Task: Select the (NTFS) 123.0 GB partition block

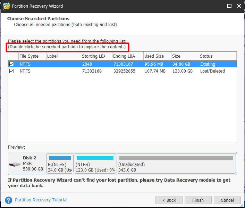Action: 95,164
